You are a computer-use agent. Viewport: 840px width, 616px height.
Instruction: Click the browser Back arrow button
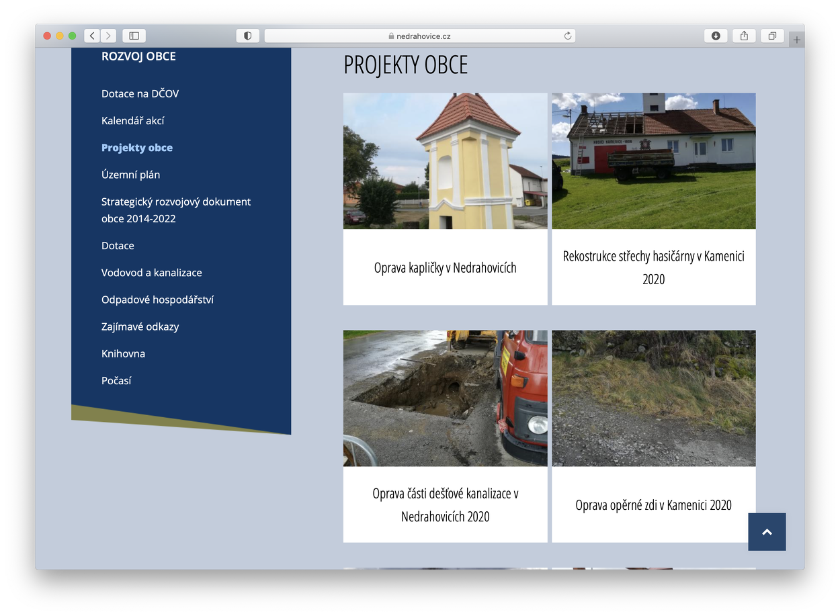point(92,36)
